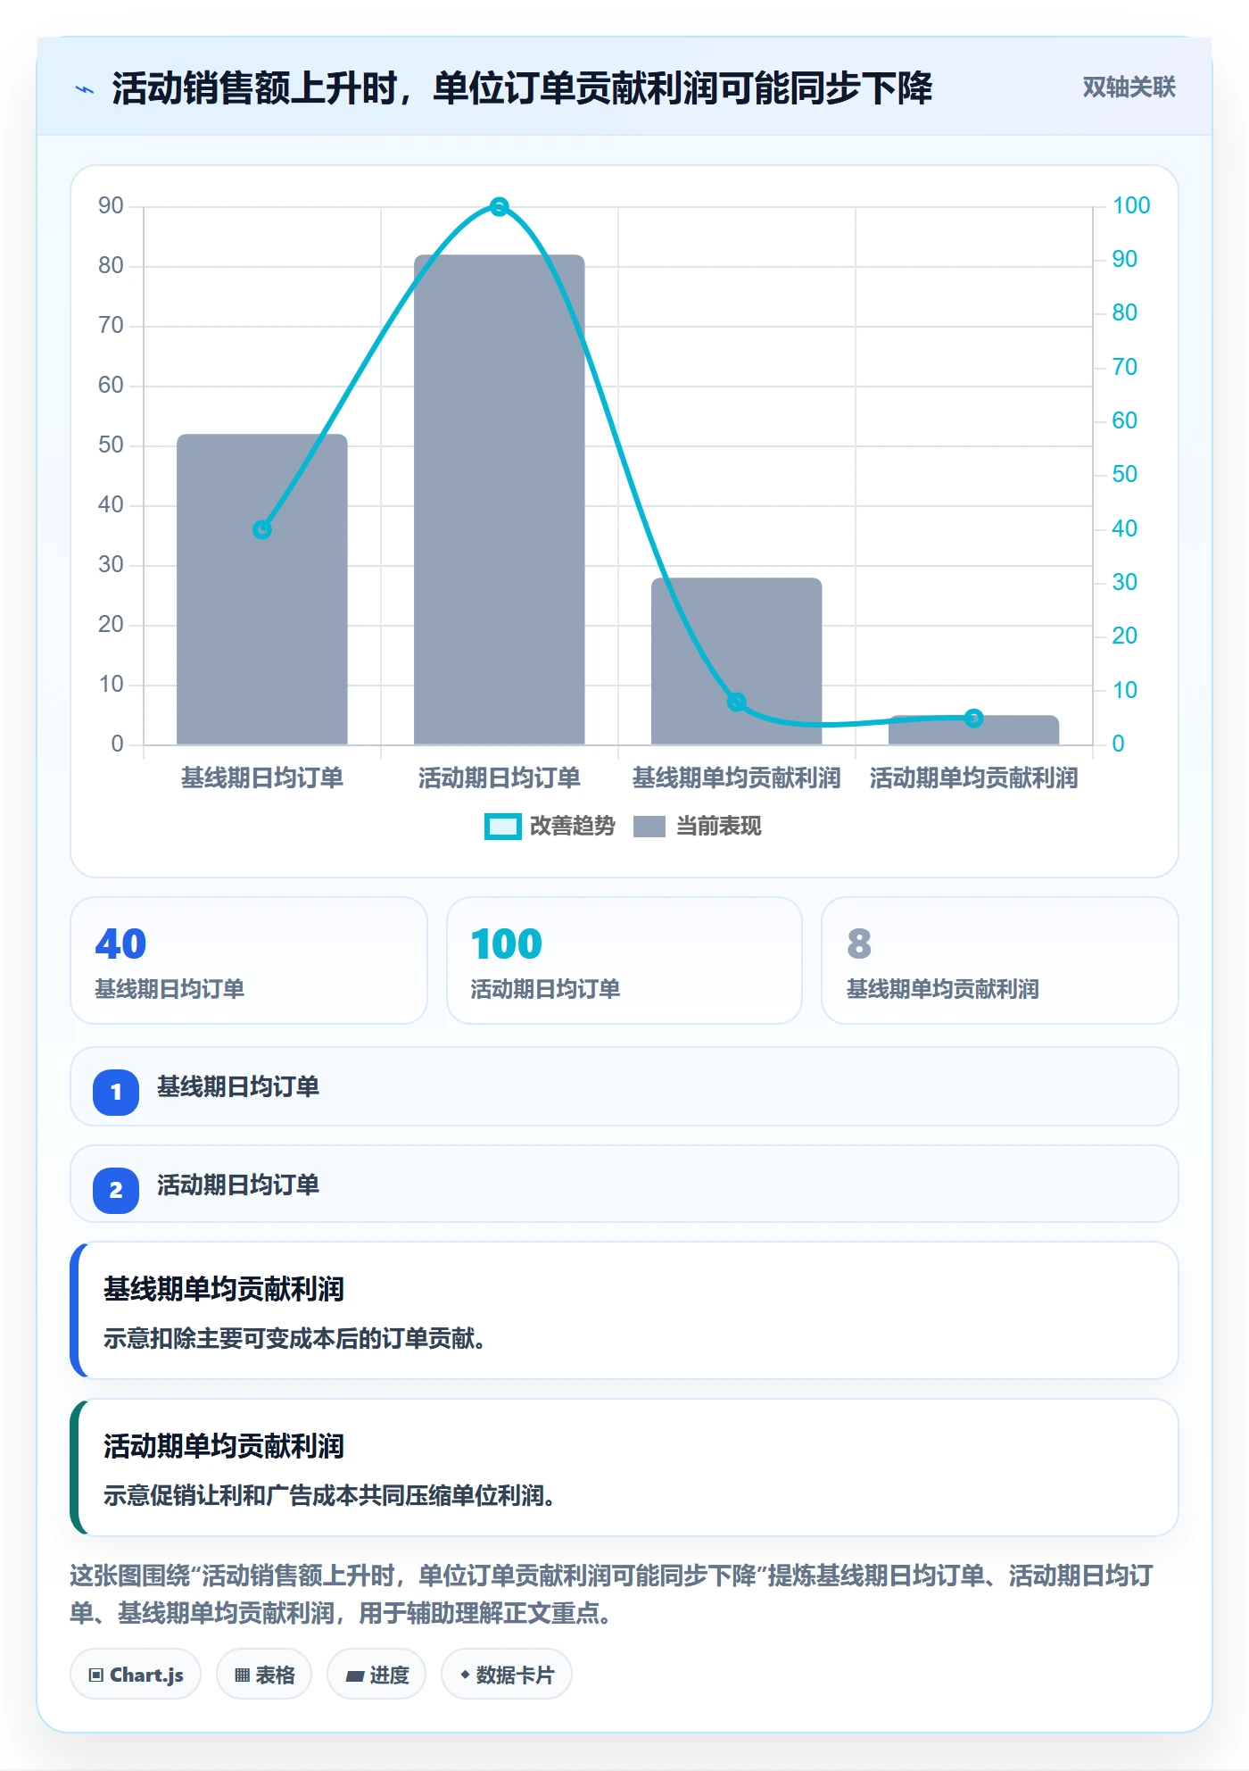
Task: Select list row 2 text 活动期日均订单
Action: click(x=238, y=1185)
